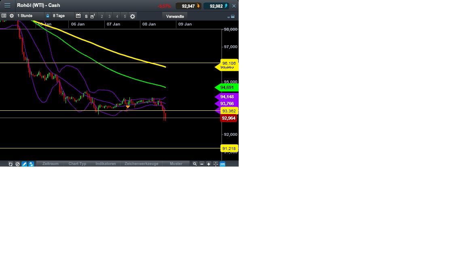This screenshot has width=466, height=262.
Task: Open the S session selector
Action: tap(86, 16)
